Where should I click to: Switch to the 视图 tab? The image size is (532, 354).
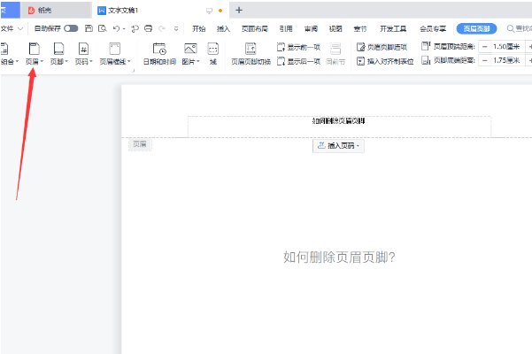(335, 29)
